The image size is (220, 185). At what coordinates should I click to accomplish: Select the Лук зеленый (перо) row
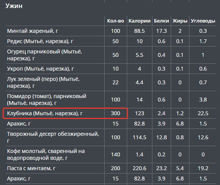[111, 82]
